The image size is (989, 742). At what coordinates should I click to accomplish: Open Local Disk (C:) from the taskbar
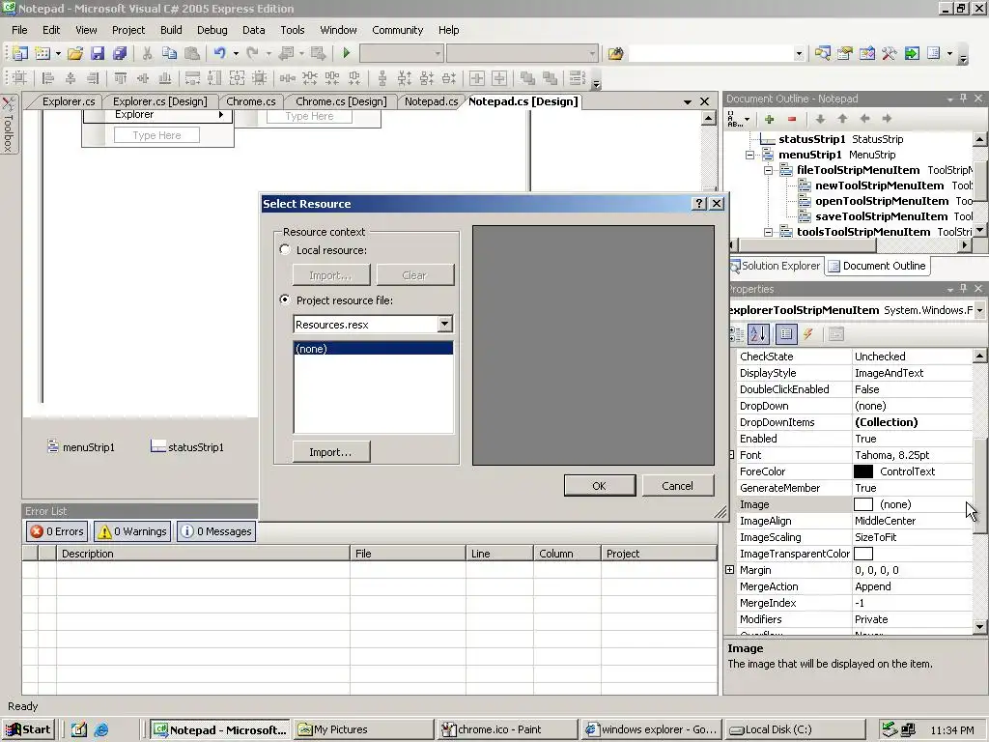794,729
